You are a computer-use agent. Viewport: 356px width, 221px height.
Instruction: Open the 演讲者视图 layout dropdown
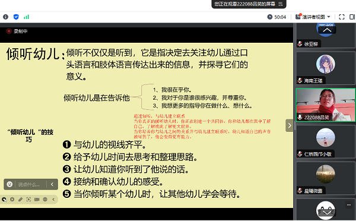tap(313, 17)
